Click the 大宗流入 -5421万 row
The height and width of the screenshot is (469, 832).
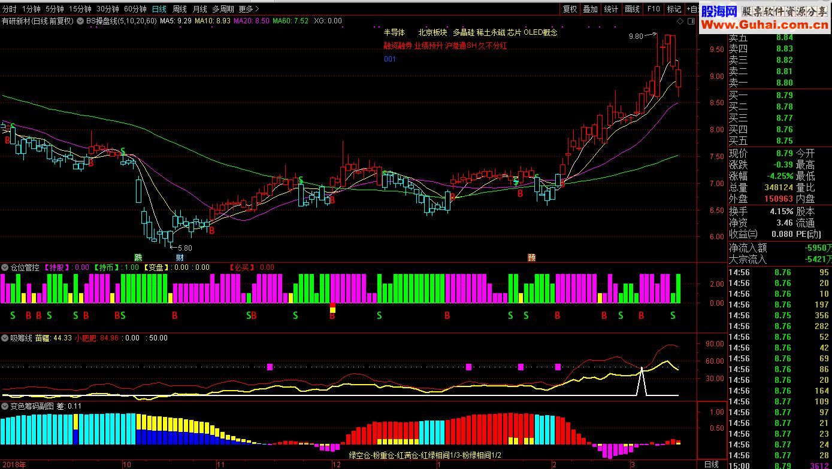779,259
